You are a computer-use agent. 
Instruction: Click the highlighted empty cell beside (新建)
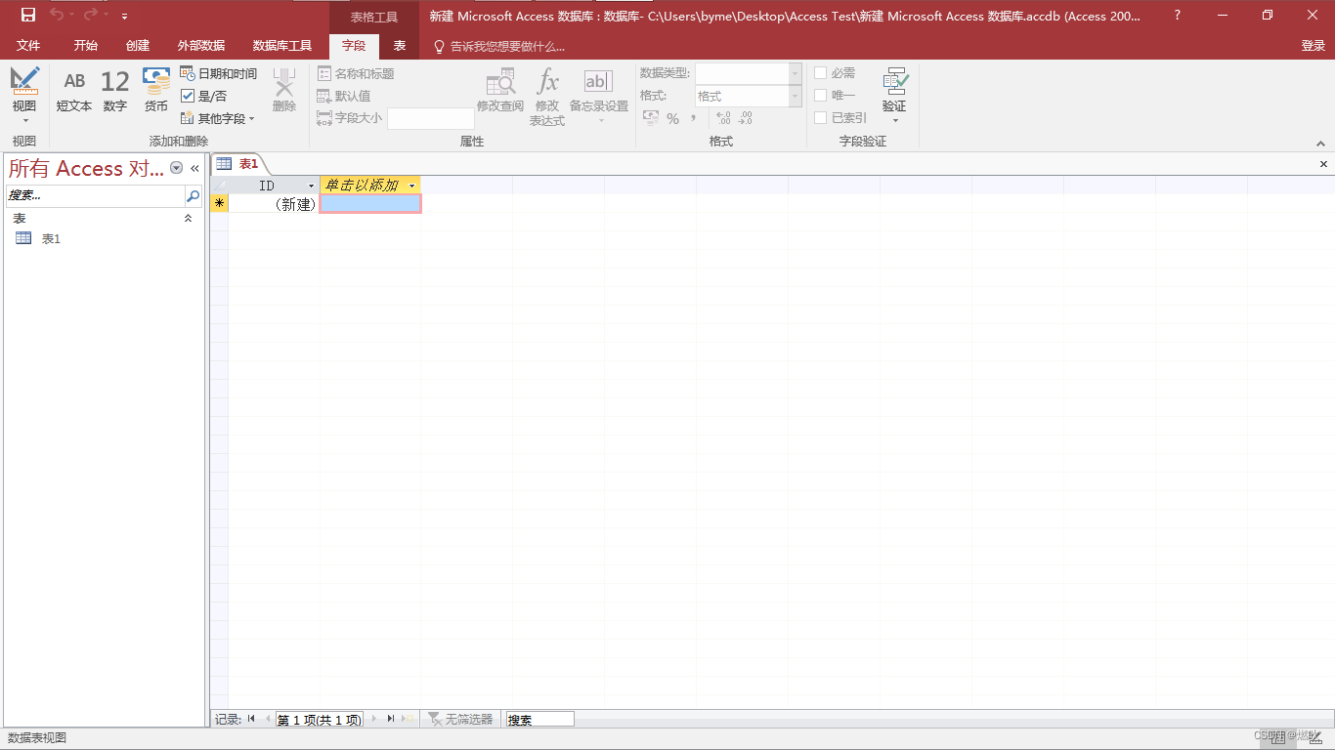[x=370, y=203]
